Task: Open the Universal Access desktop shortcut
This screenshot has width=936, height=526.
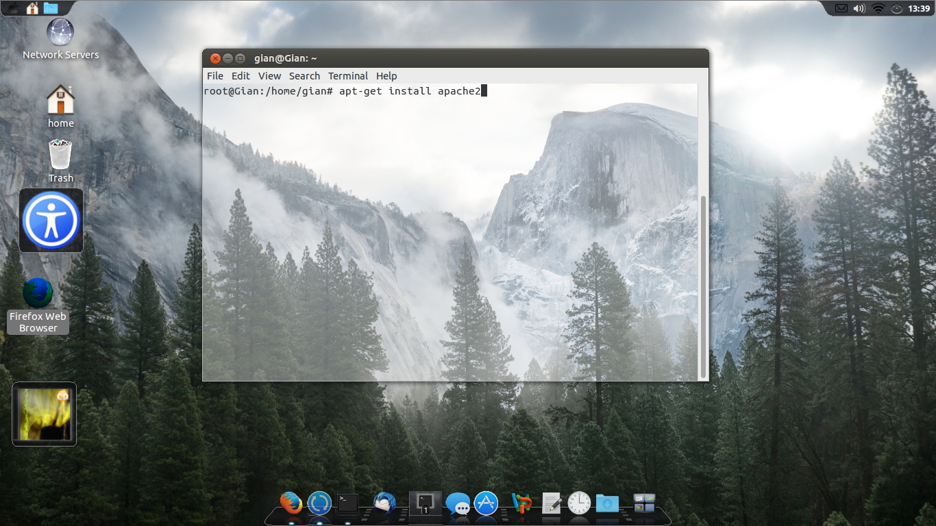Action: tap(51, 220)
